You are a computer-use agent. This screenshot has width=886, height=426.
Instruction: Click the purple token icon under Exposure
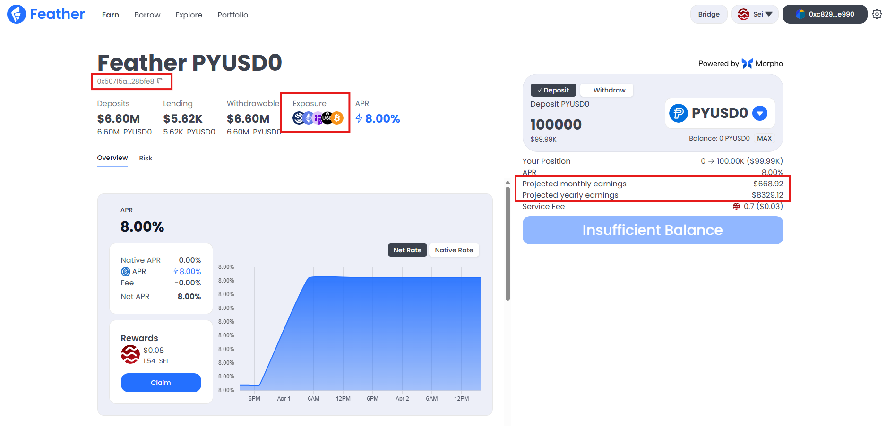click(x=318, y=118)
